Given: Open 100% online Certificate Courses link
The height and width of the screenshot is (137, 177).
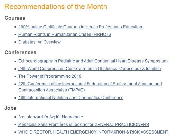Looking at the screenshot, I should (x=80, y=27).
